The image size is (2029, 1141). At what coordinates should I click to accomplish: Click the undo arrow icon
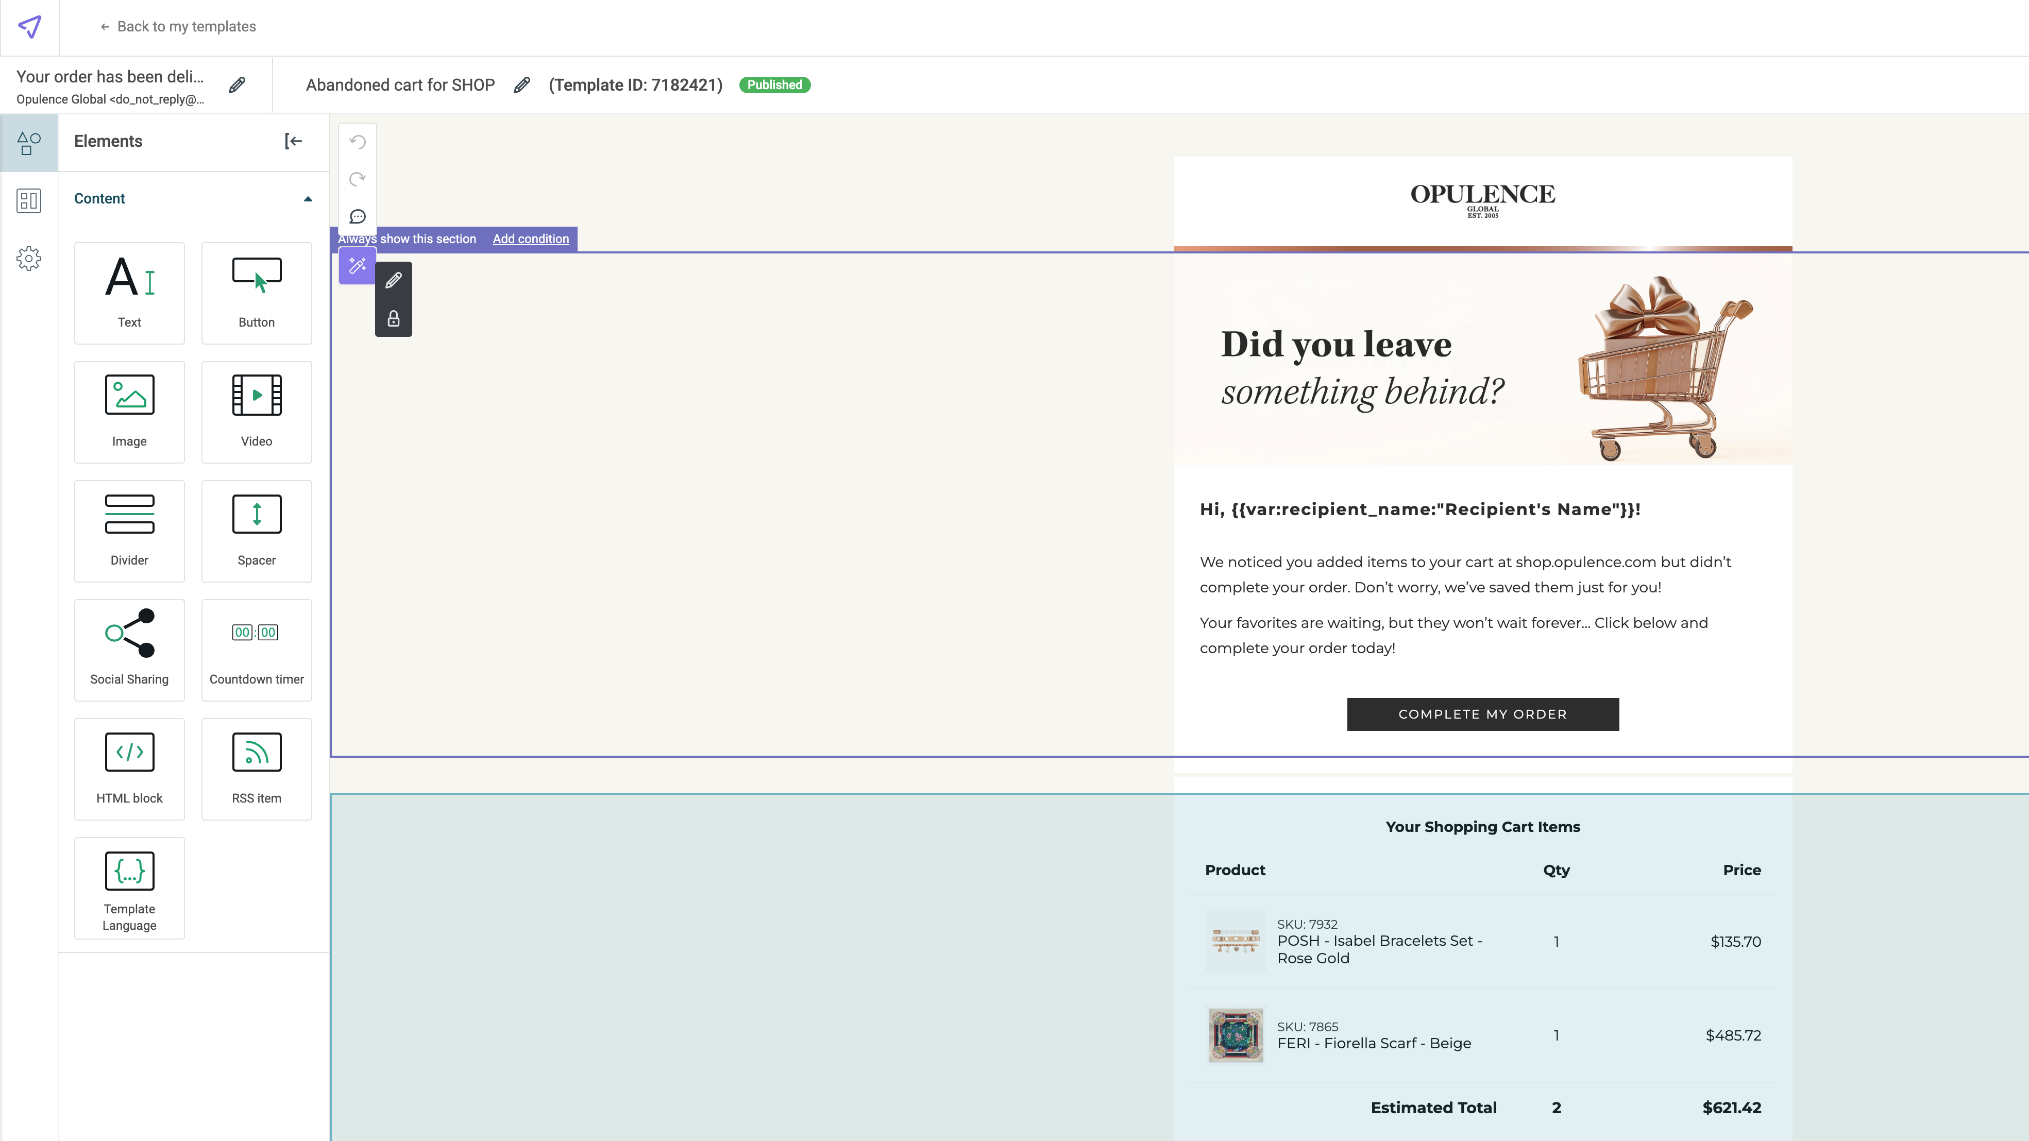coord(358,142)
